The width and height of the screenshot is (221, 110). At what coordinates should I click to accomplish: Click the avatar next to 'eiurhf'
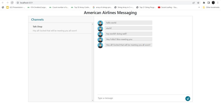click(x=100, y=29)
